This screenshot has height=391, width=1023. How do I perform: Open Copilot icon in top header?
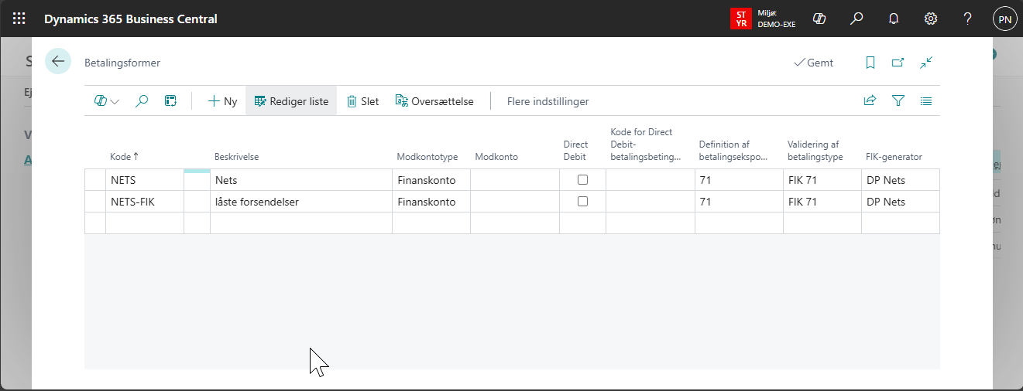[819, 19]
